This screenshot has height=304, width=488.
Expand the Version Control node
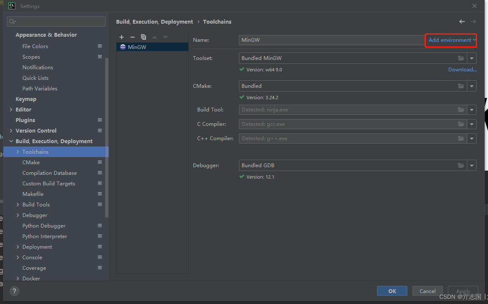coord(11,131)
